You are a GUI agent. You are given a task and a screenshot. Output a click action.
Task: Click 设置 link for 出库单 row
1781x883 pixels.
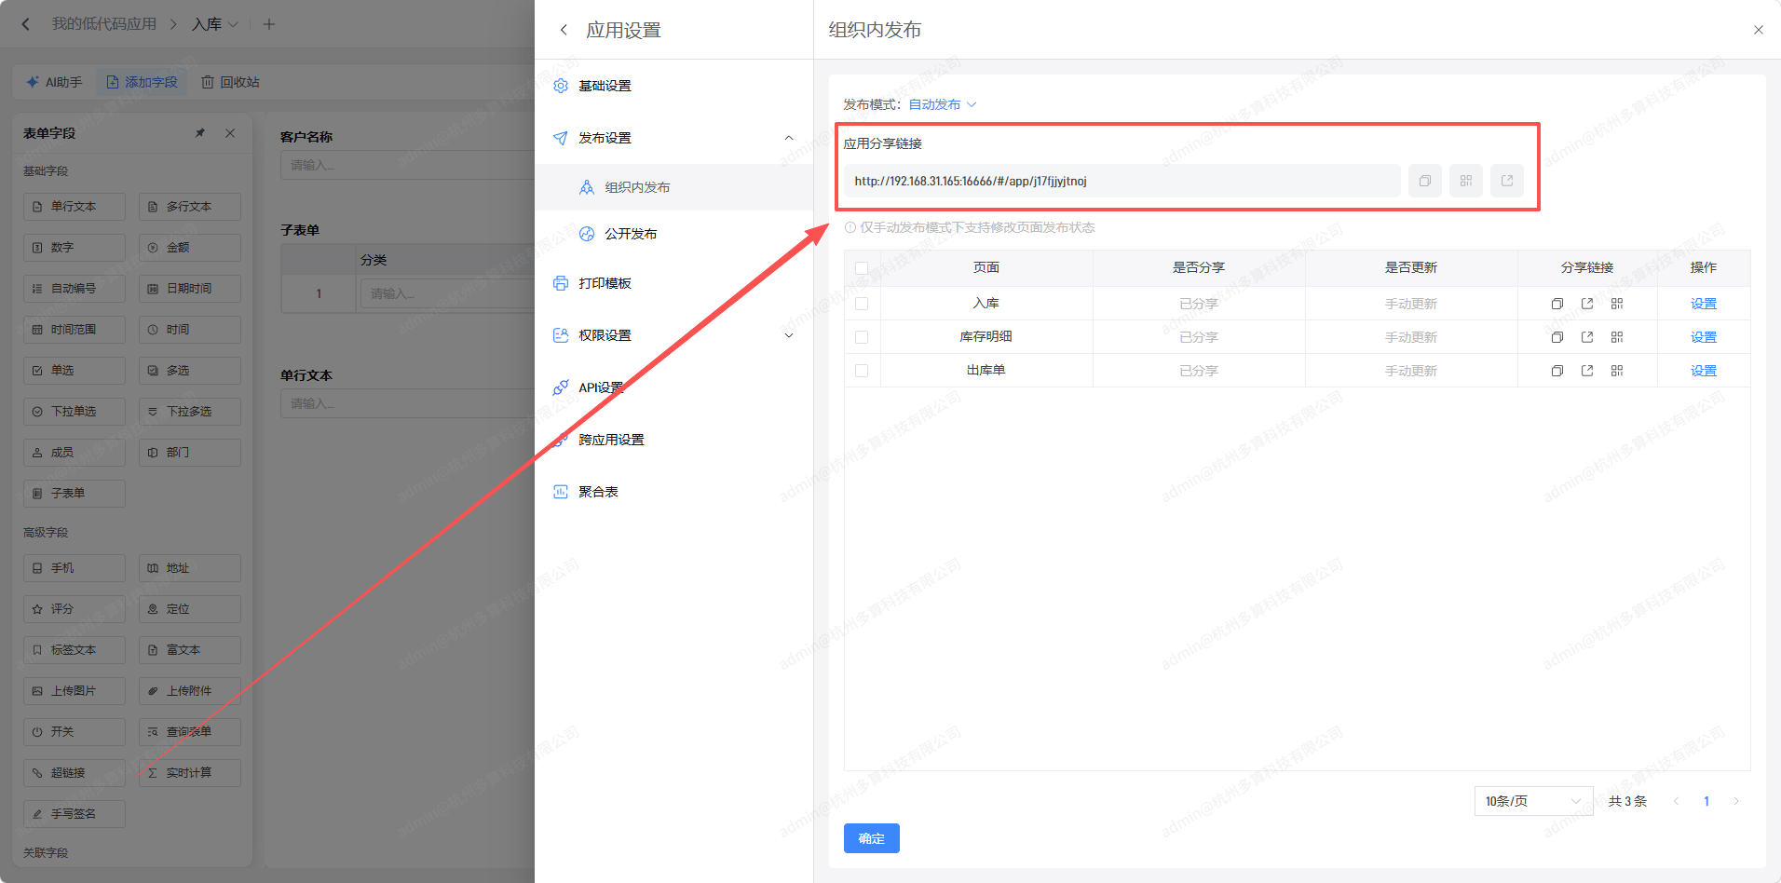1704,371
